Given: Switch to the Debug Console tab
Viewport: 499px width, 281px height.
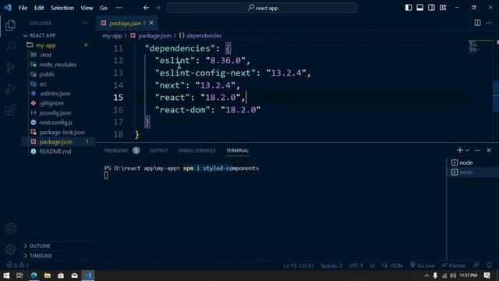Looking at the screenshot, I should point(196,151).
